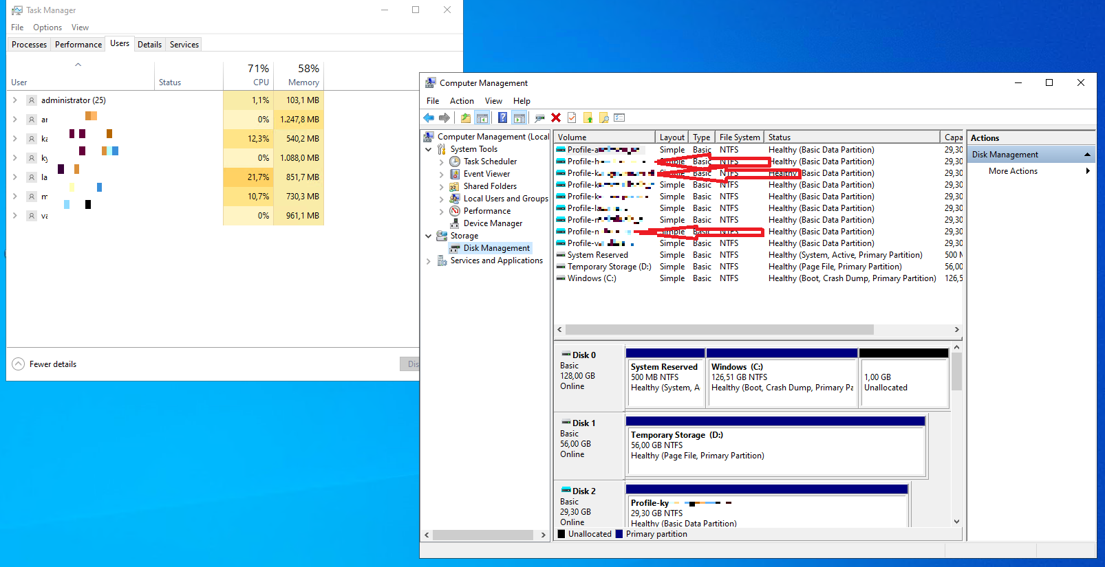This screenshot has height=567, width=1105.
Task: Sort by CPU column header in Task Manager
Action: click(x=248, y=76)
